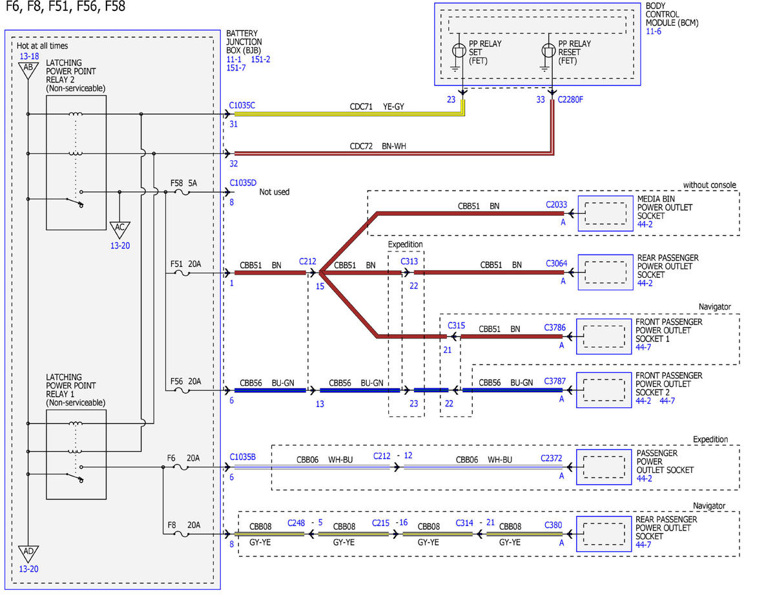Open the 11-1 Battery Junction Box reference
This screenshot has height=599, width=775.
coord(234,59)
